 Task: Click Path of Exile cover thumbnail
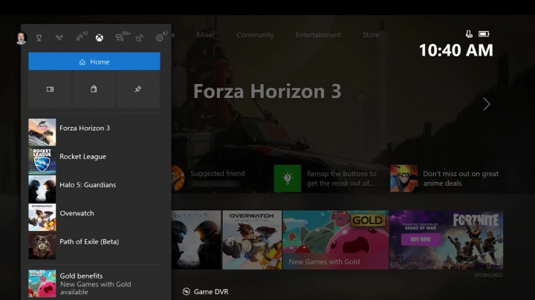click(42, 246)
